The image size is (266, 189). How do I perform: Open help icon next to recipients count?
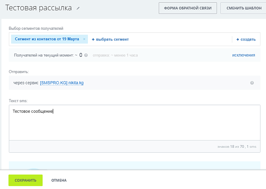click(x=86, y=55)
